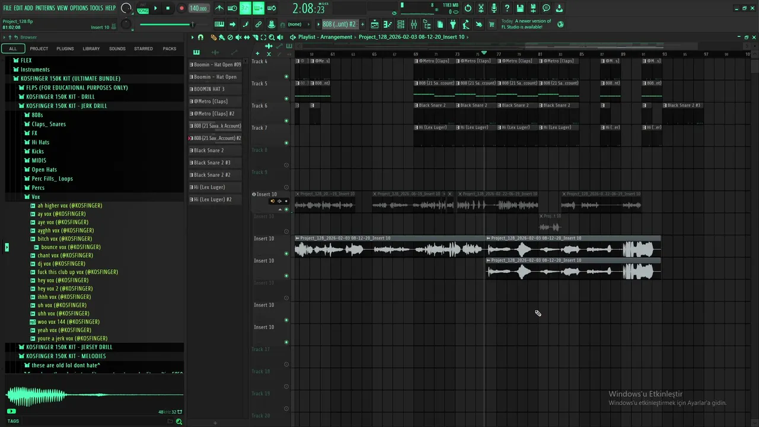The image size is (759, 427).
Task: Select Hi (Lex Luger) #2 pattern
Action: click(x=216, y=200)
